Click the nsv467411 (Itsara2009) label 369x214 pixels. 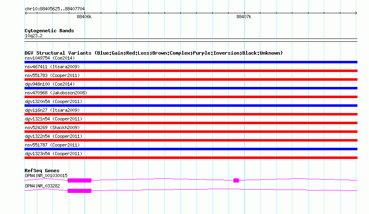(52, 67)
